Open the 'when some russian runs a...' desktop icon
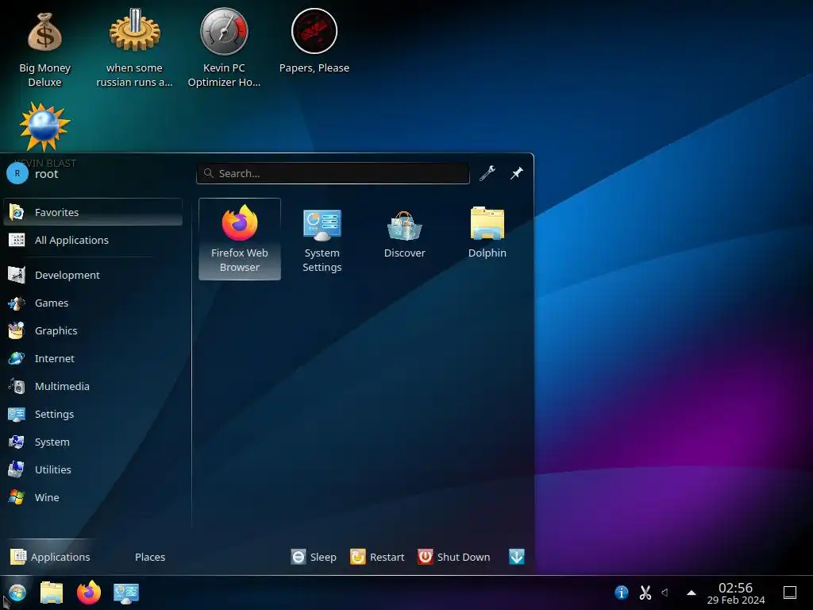 (134, 48)
